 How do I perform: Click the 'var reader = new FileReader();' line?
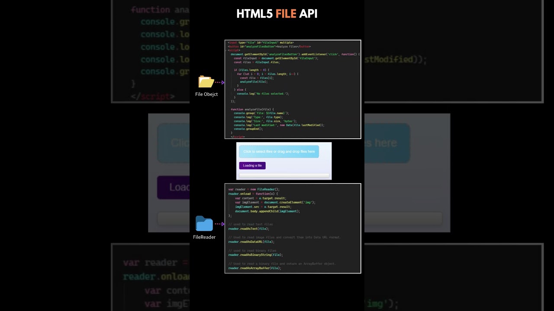(x=254, y=189)
